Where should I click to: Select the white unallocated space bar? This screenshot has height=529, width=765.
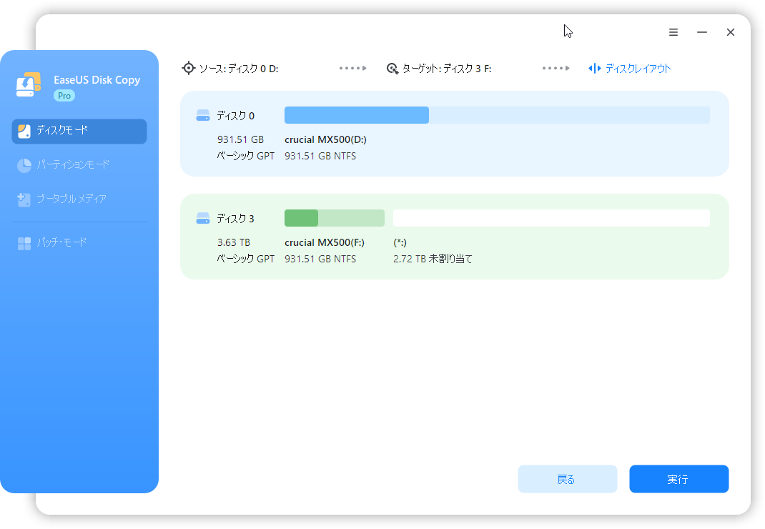(x=551, y=218)
